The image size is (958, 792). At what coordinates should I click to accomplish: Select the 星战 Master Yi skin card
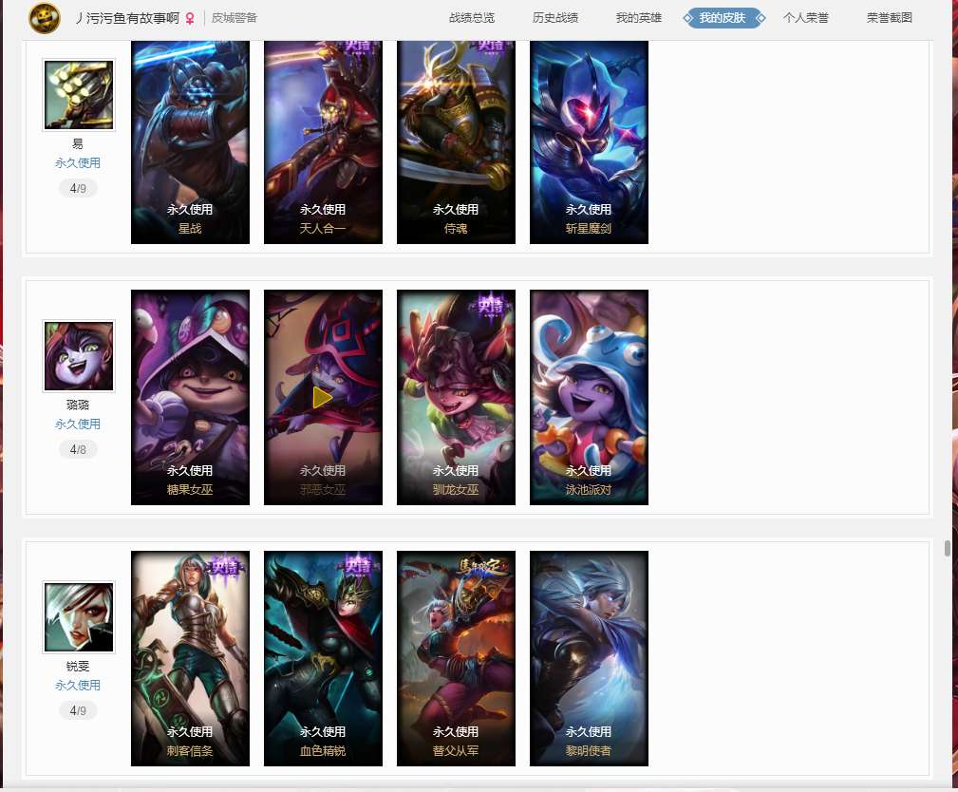(190, 142)
